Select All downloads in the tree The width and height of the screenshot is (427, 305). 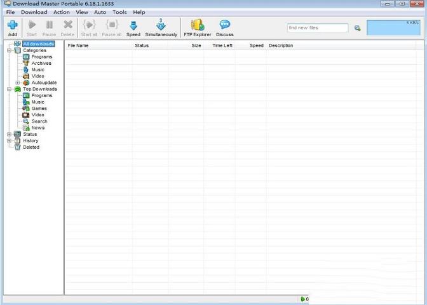38,44
